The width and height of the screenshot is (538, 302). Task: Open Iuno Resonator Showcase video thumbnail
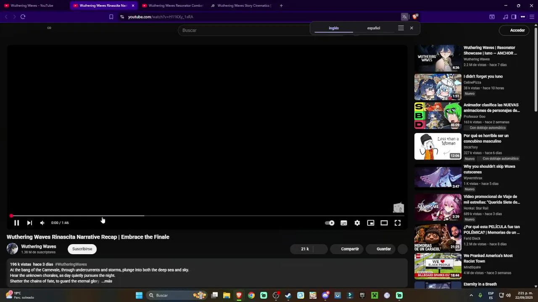[x=438, y=58]
